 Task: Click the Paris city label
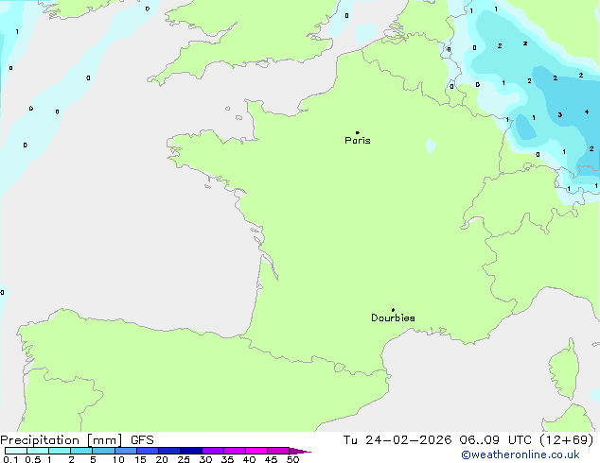(x=358, y=141)
